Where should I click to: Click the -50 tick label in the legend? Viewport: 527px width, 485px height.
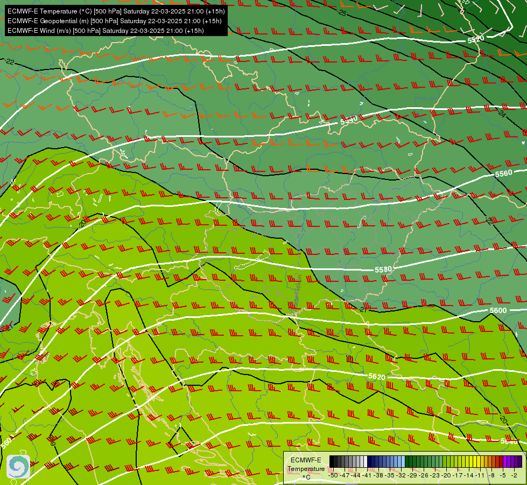333,476
